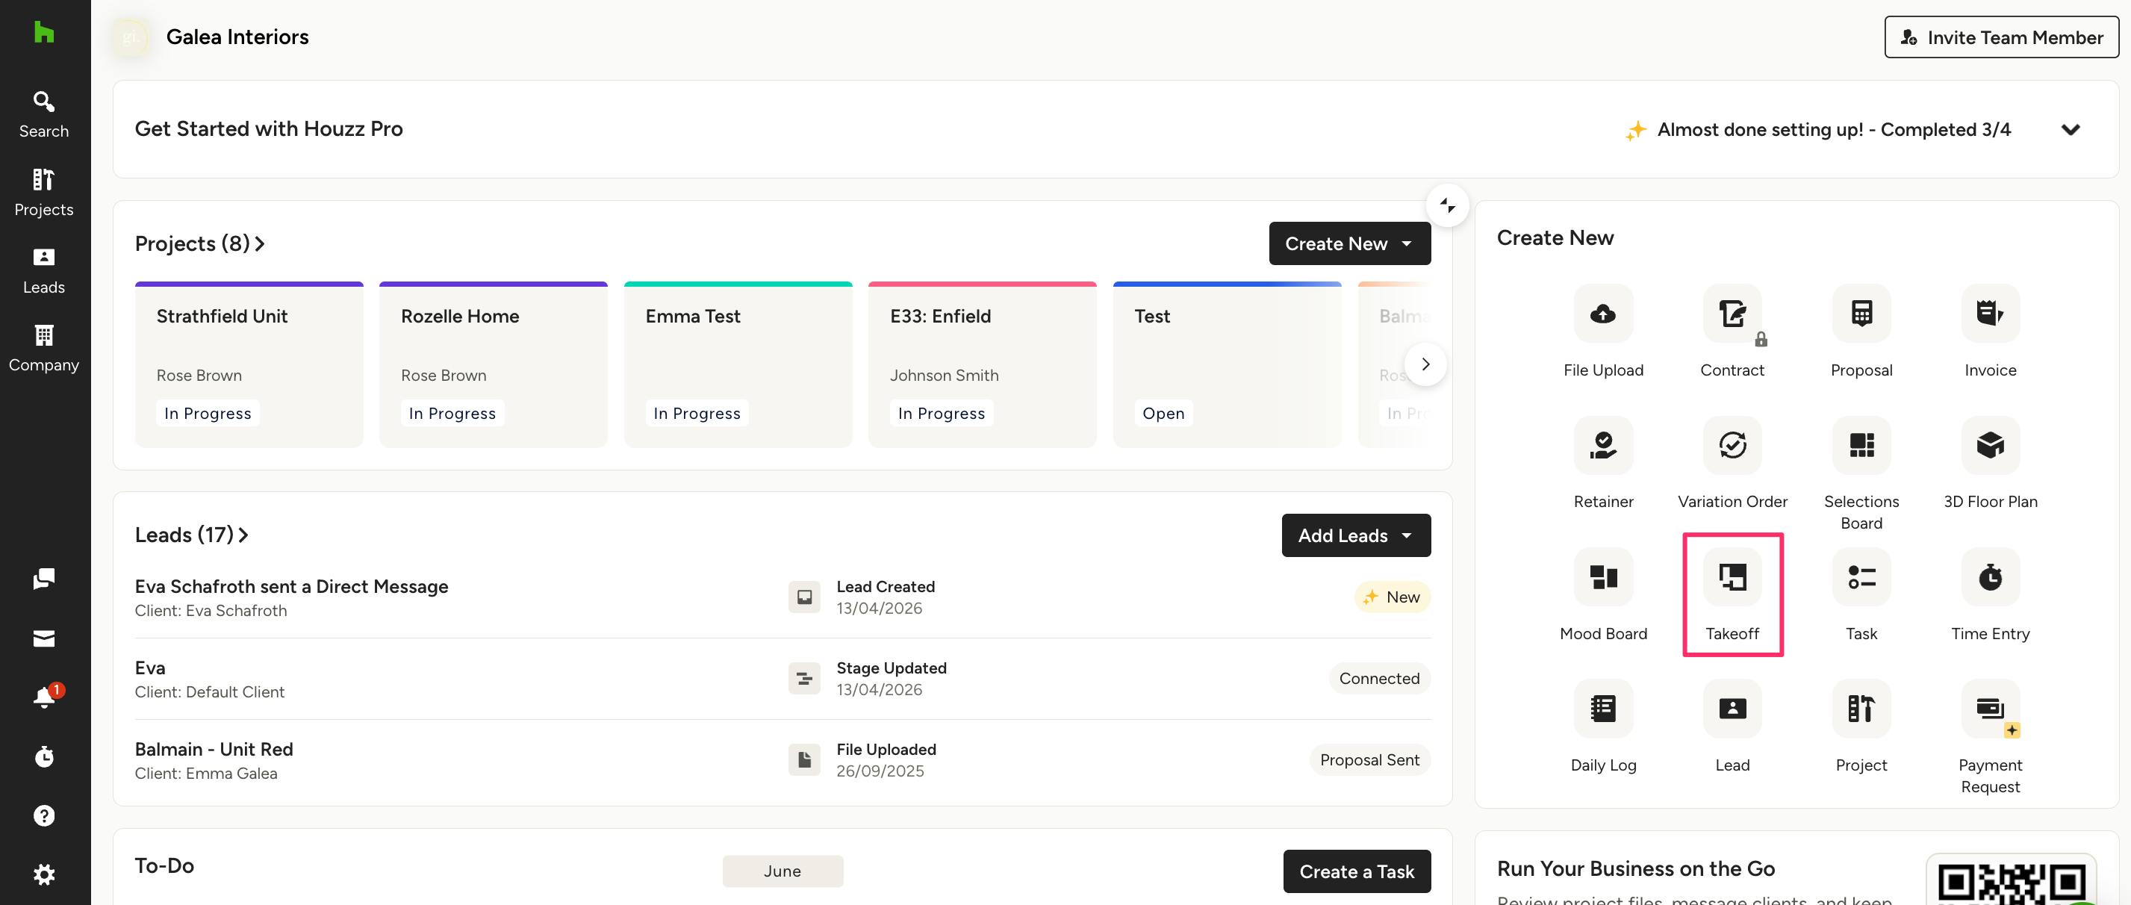Click the Stage Updated activity icon

click(804, 678)
